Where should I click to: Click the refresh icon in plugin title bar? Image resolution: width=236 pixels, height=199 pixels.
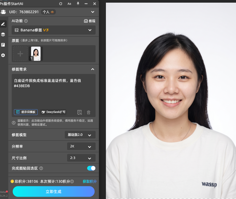61,4
